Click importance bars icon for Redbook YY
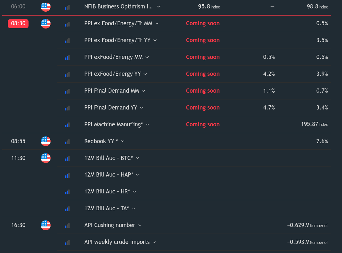The height and width of the screenshot is (253, 342). (67, 142)
